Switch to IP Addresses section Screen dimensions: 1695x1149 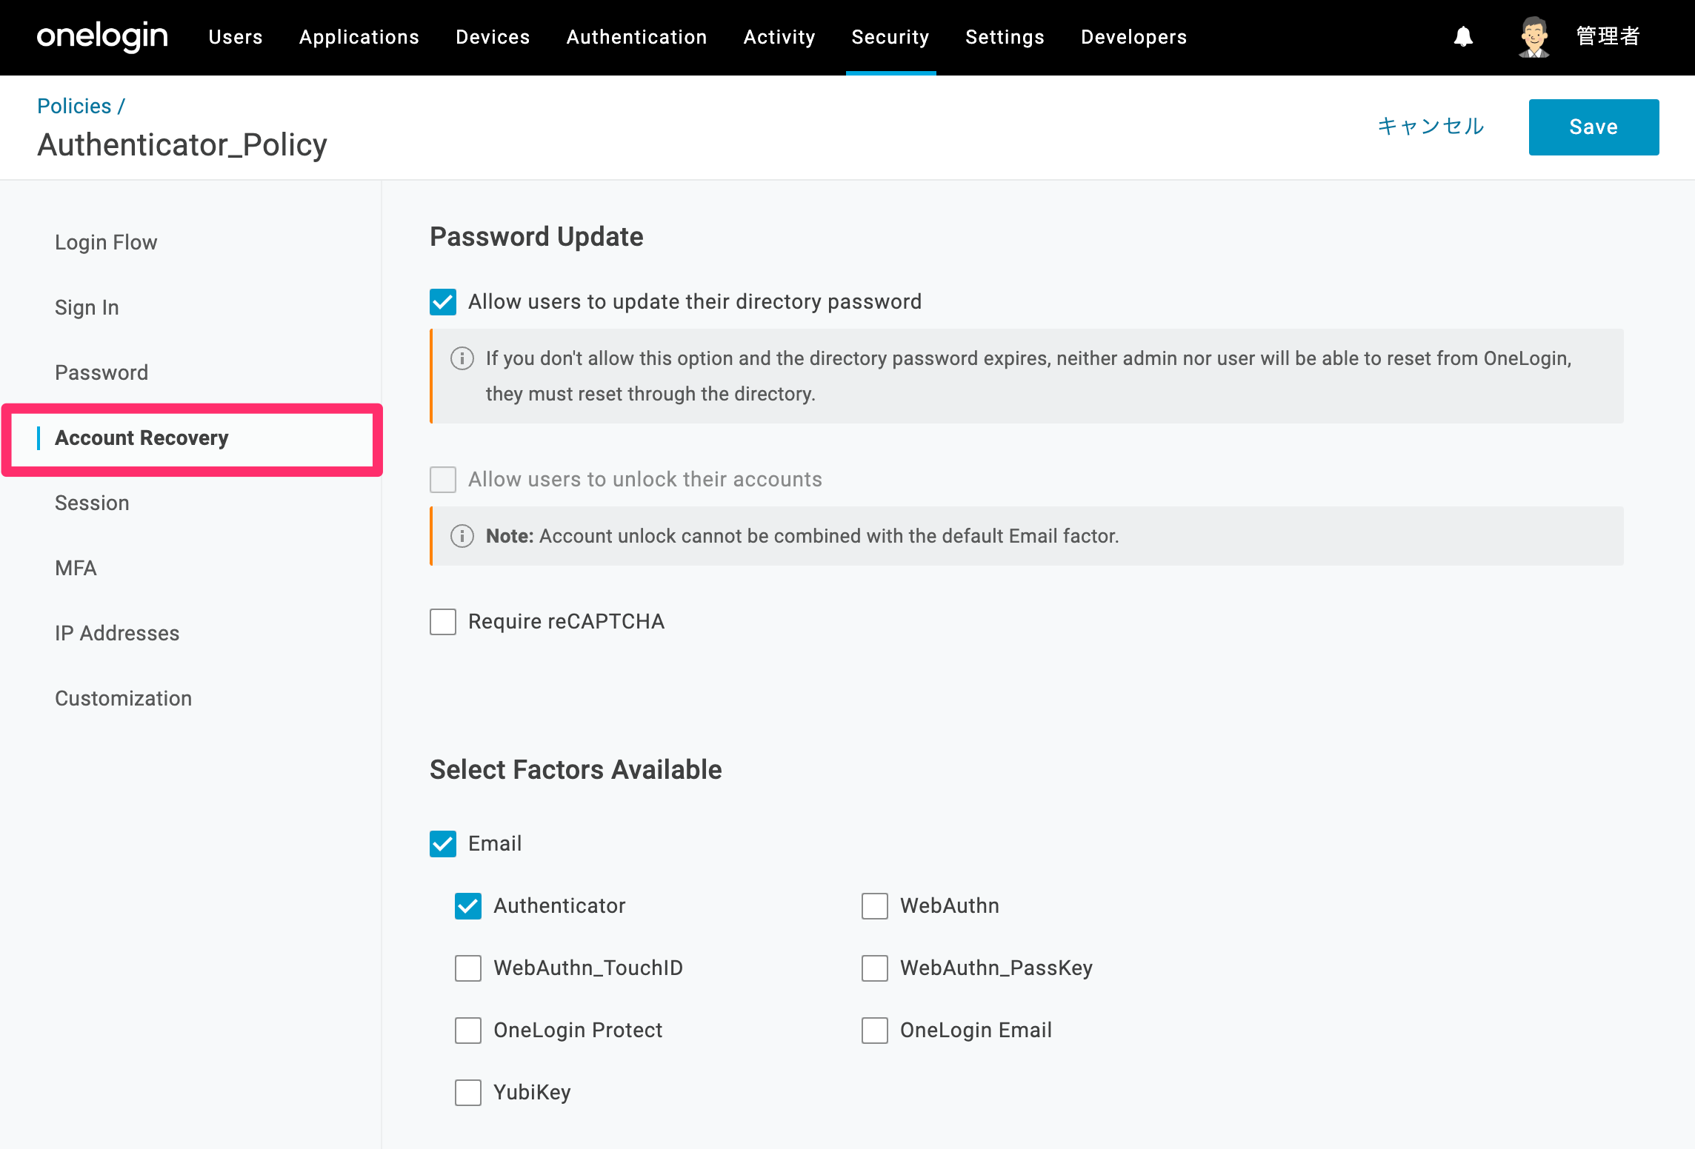[x=117, y=634]
